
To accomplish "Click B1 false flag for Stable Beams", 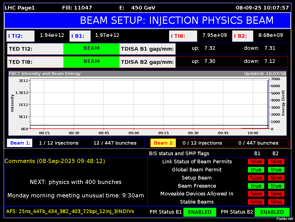I will (x=256, y=202).
